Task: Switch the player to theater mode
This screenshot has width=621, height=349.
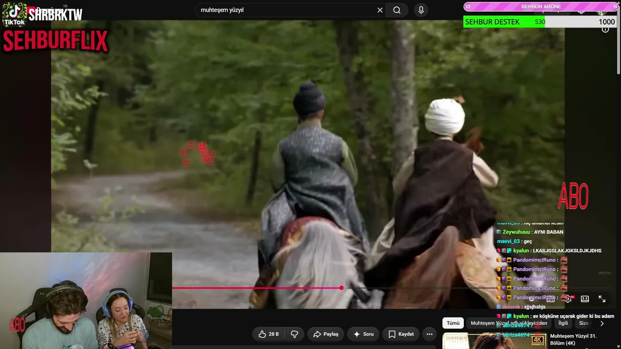Action: point(585,299)
